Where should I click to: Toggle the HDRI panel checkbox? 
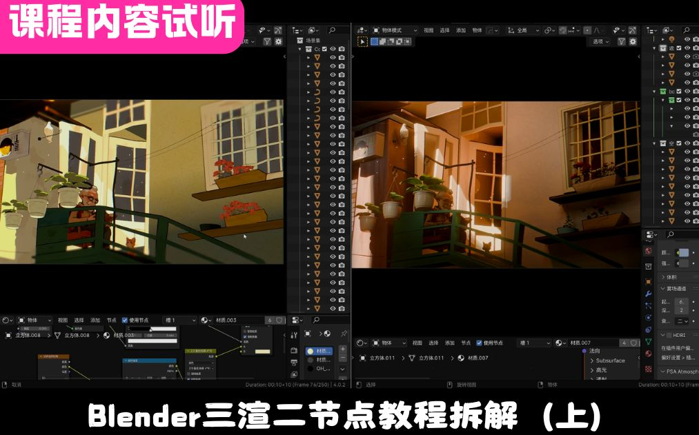pos(669,335)
